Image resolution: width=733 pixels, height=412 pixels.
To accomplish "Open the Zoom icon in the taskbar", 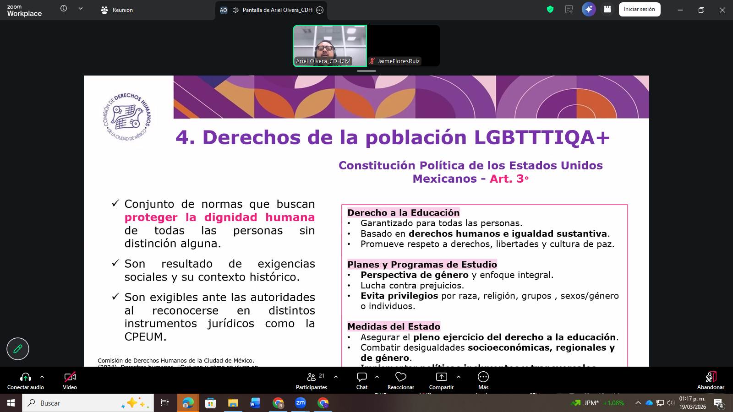I will [x=301, y=403].
